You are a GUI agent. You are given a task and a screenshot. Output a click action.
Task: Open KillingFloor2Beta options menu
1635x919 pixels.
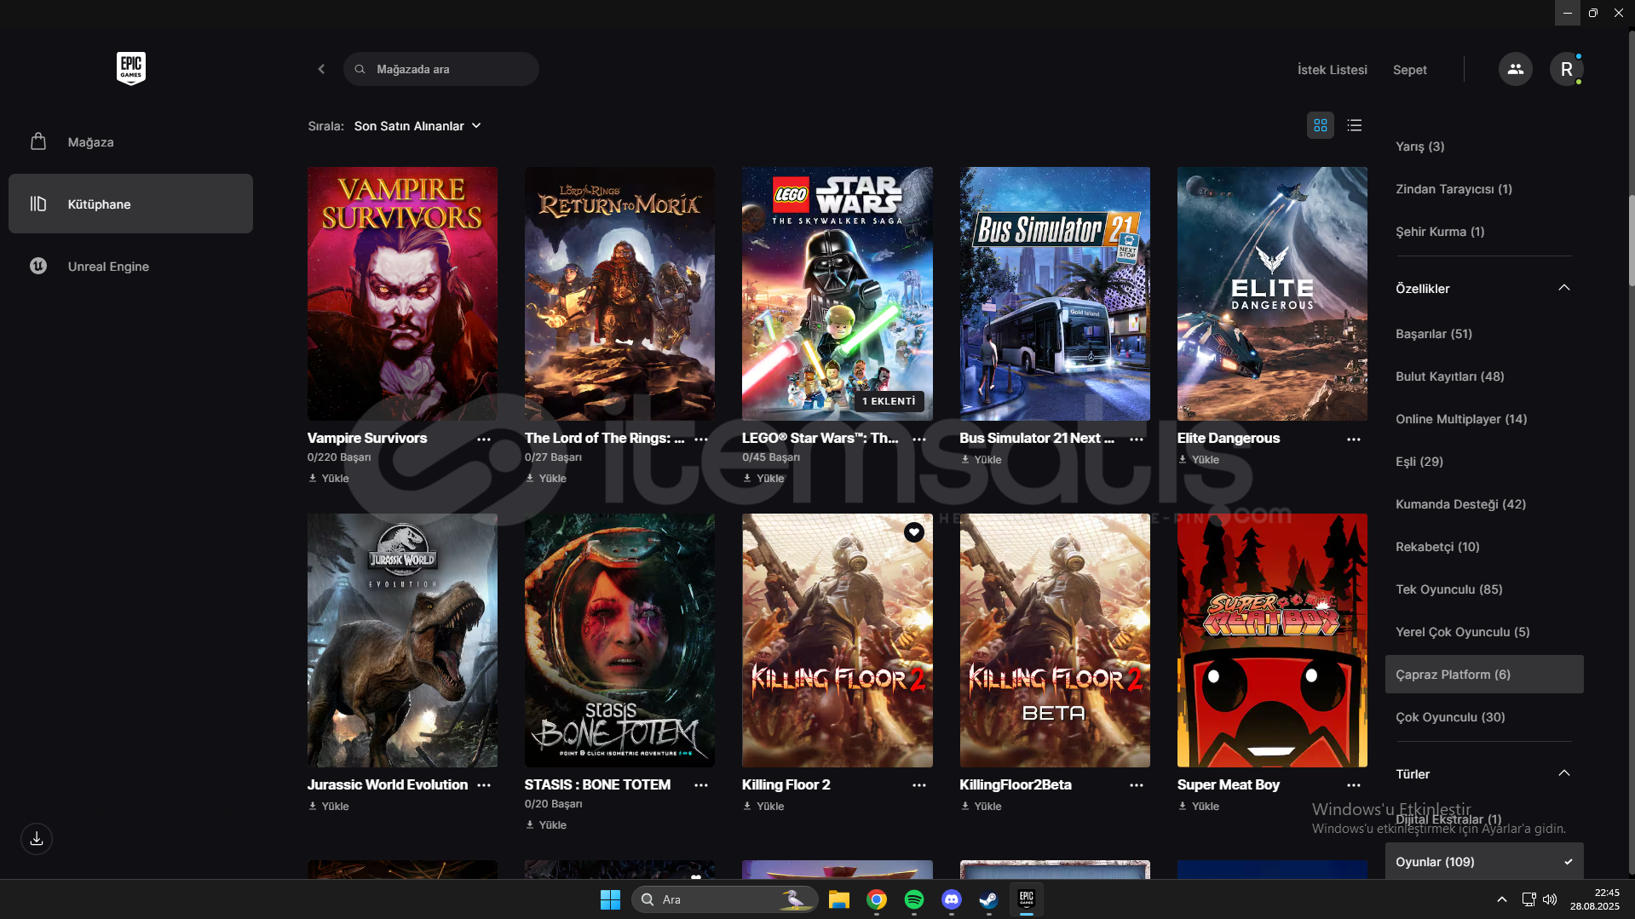point(1137,784)
